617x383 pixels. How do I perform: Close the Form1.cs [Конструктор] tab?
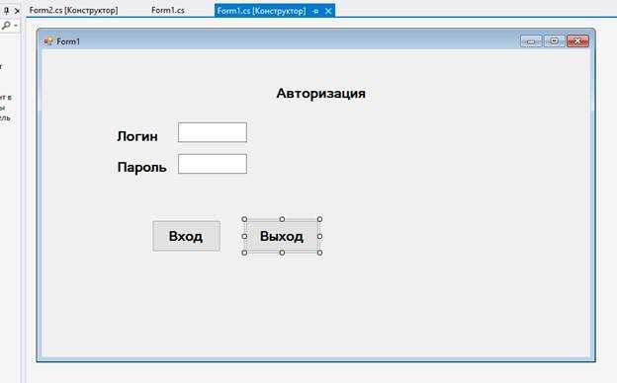point(328,11)
